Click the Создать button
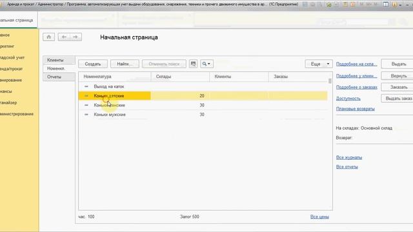Image resolution: width=413 pixels, height=232 pixels. point(93,64)
